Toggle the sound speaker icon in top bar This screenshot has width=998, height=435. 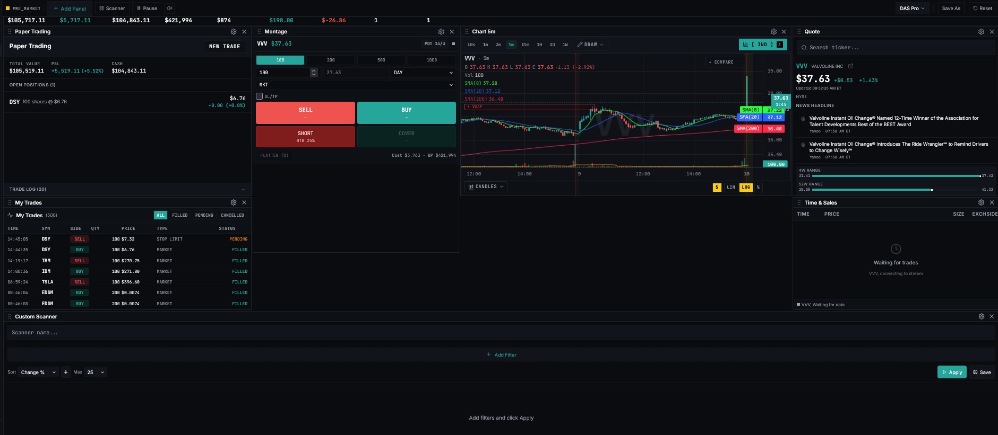coord(169,8)
